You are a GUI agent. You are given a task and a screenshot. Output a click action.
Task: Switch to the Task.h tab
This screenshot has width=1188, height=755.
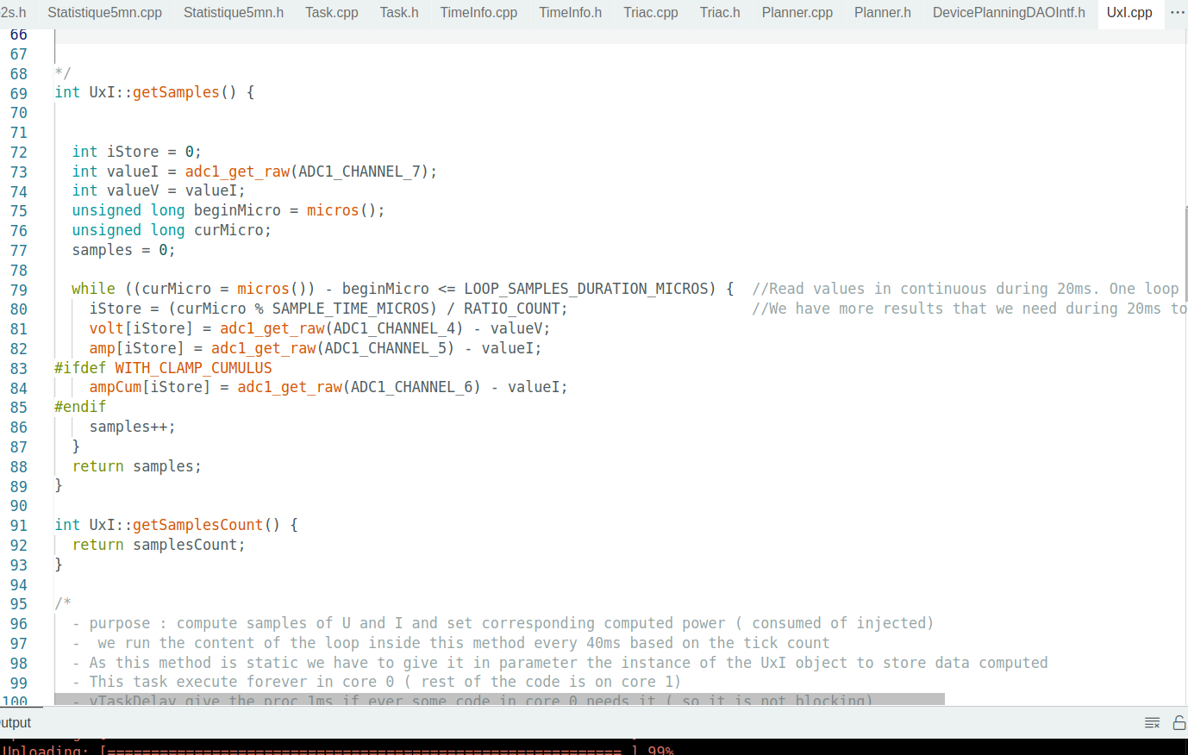coord(399,13)
